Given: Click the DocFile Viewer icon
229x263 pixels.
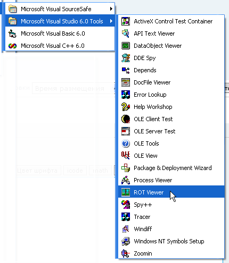Looking at the screenshot, I should tap(126, 82).
